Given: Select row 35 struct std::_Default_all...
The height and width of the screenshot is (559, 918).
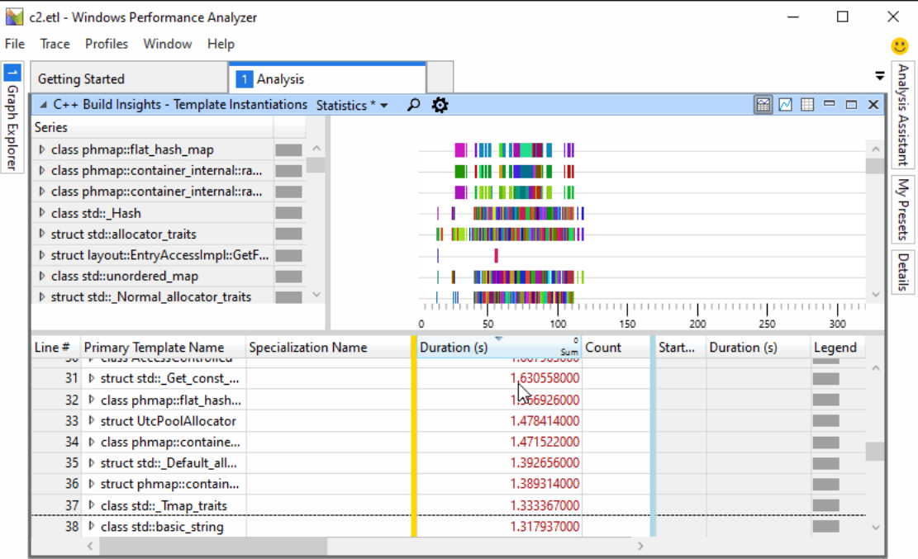Looking at the screenshot, I should [169, 463].
